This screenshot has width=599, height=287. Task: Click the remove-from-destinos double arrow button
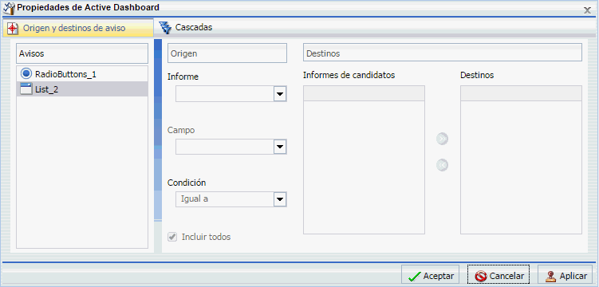click(443, 165)
